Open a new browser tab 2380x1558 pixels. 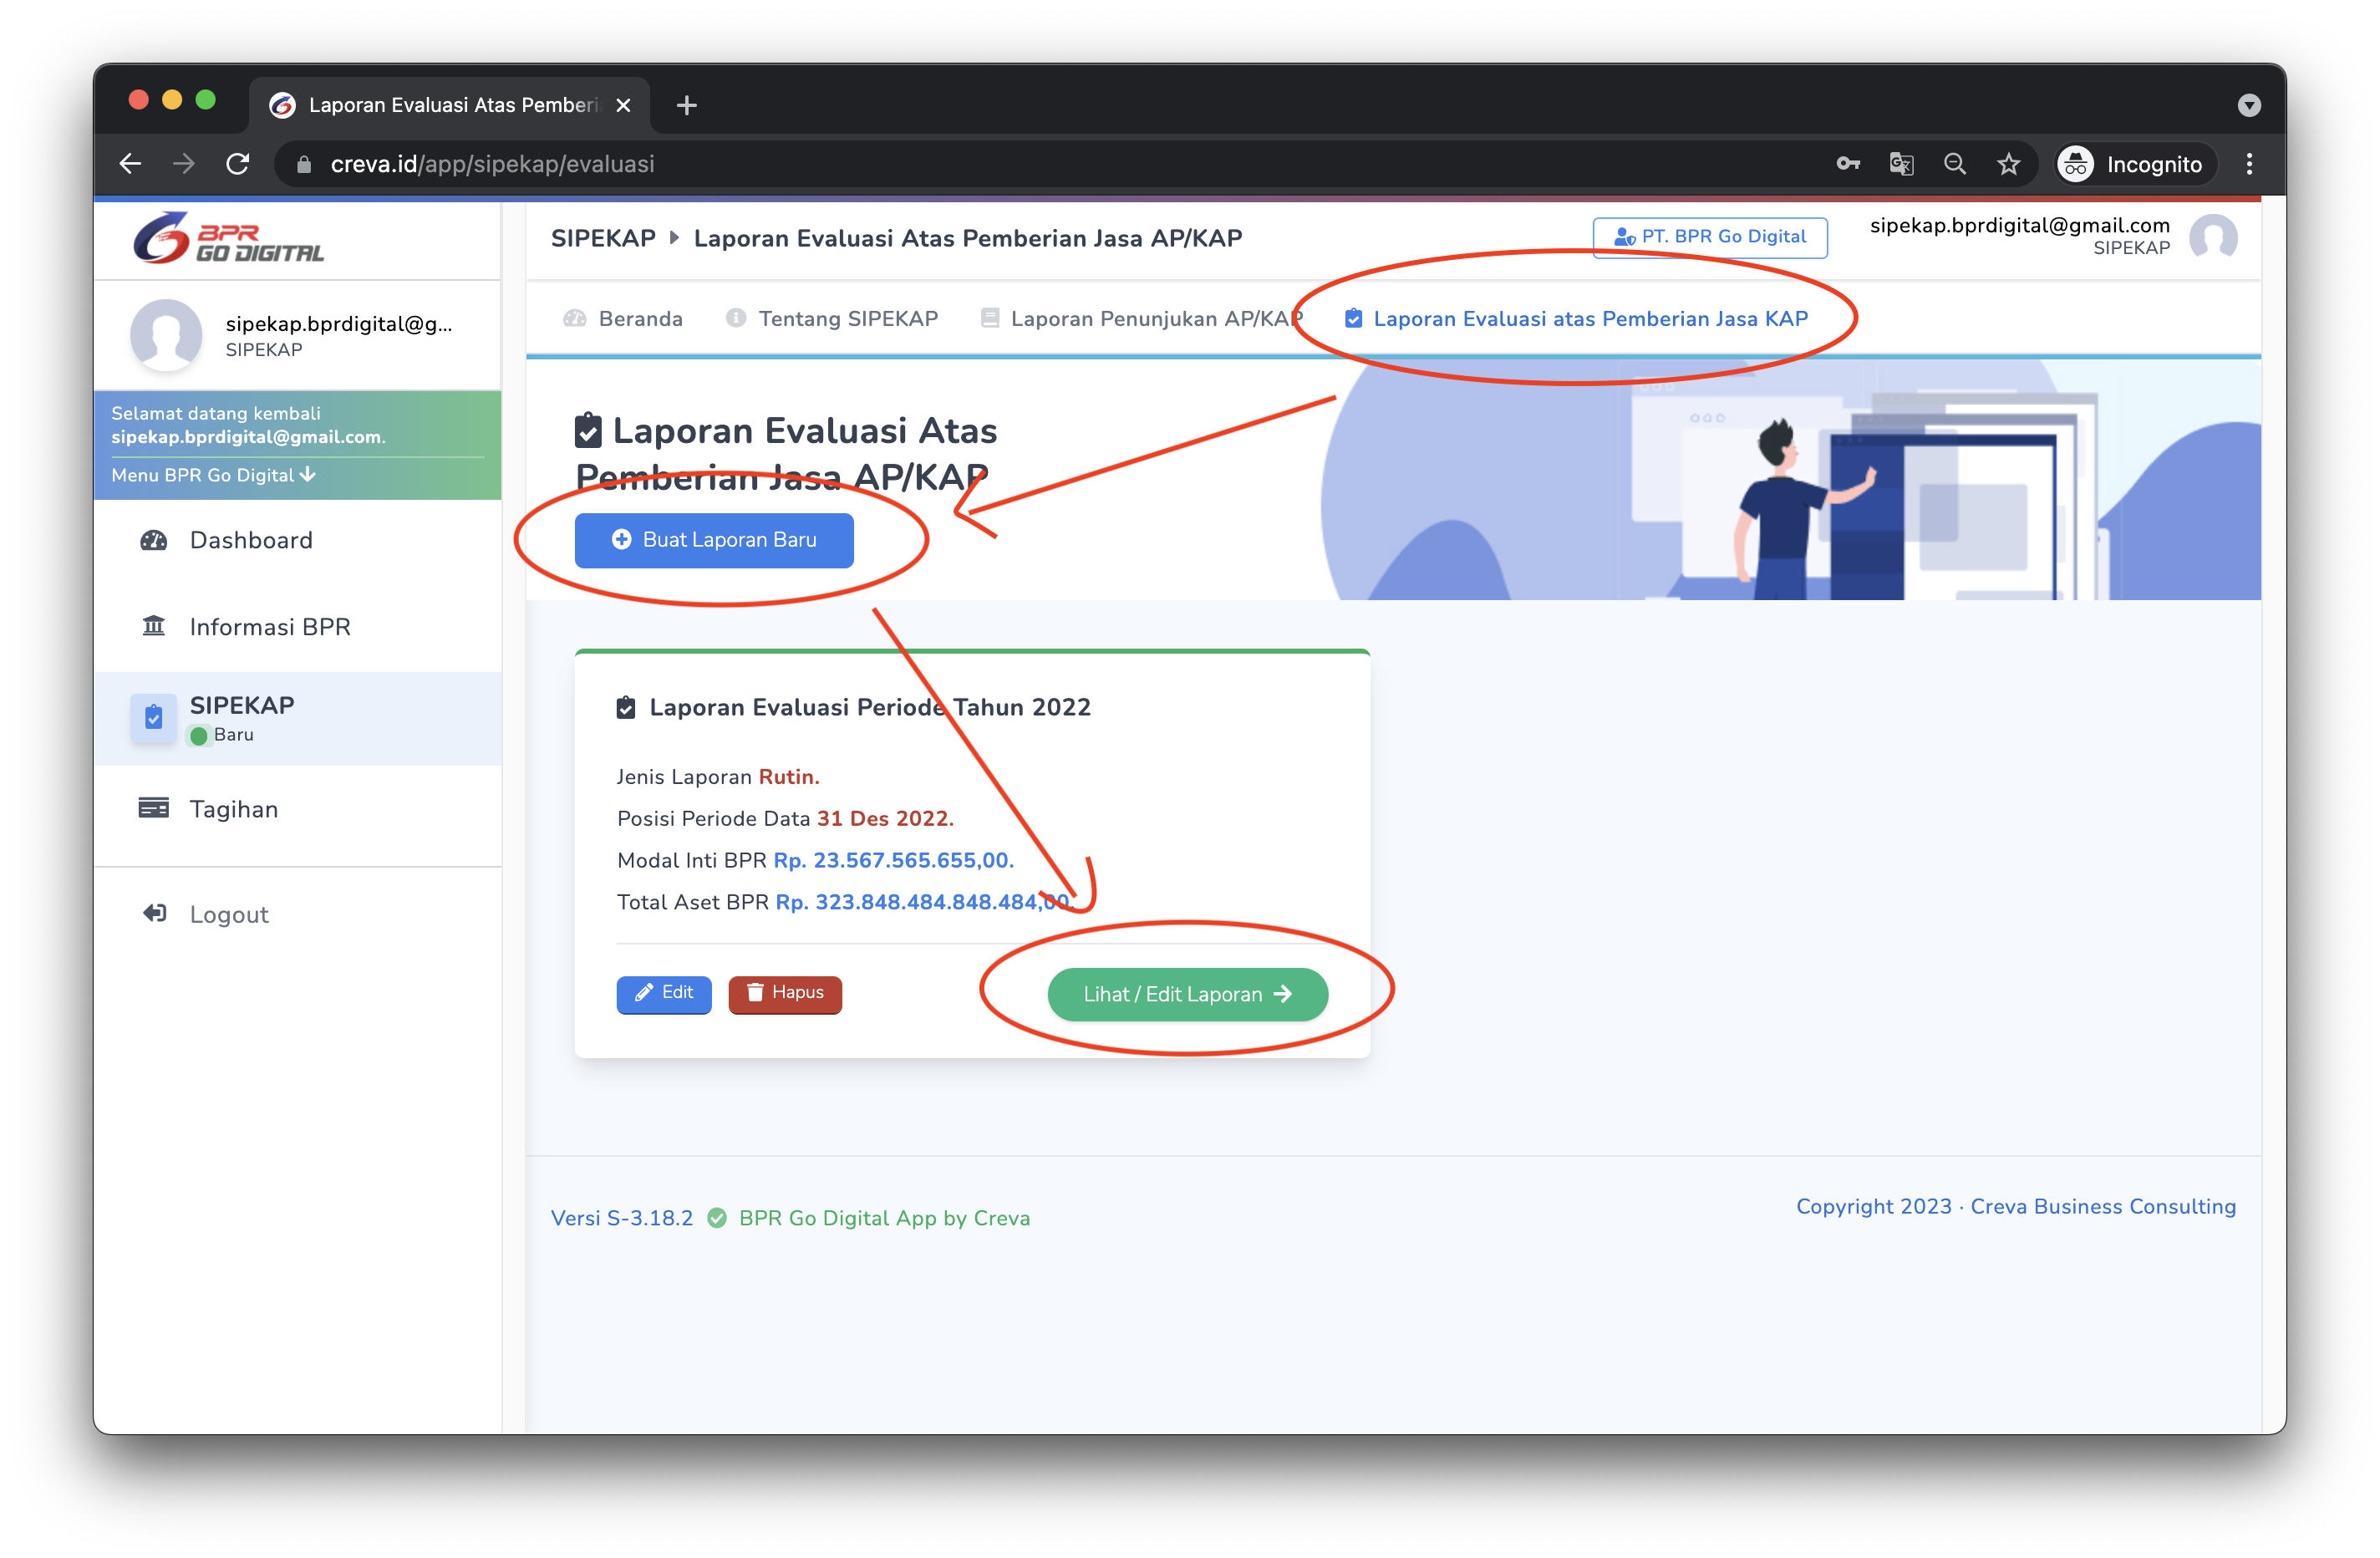coord(686,105)
